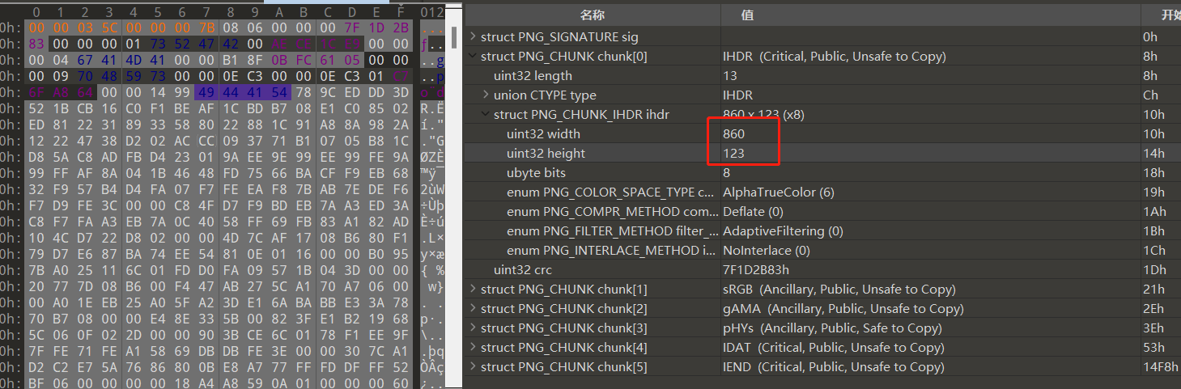The image size is (1181, 389).
Task: Select 'struct PNG_CHUNK chunk[5]' row name
Action: click(564, 366)
